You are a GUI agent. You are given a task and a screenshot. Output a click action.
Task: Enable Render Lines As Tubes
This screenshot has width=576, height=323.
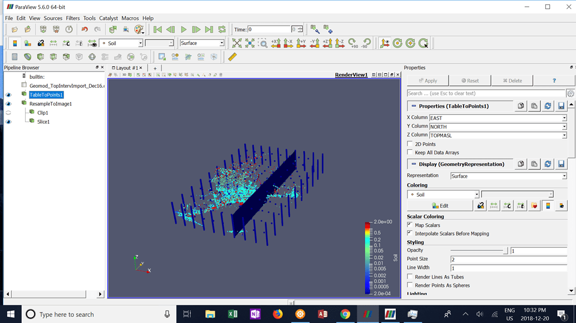[410, 276]
